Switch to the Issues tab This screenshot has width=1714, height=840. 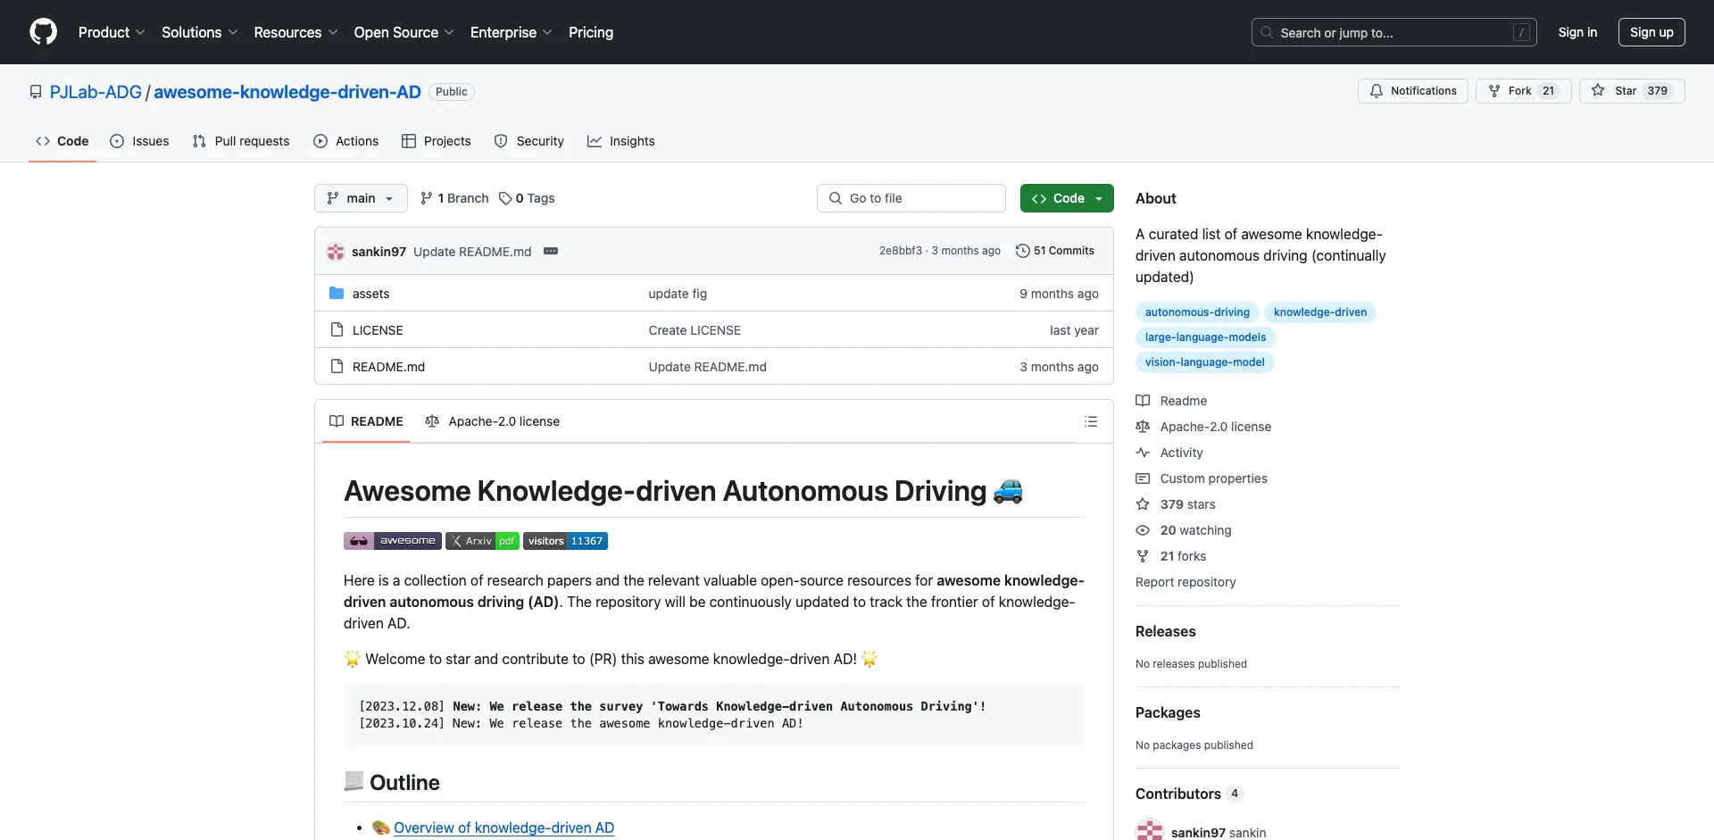coord(139,141)
